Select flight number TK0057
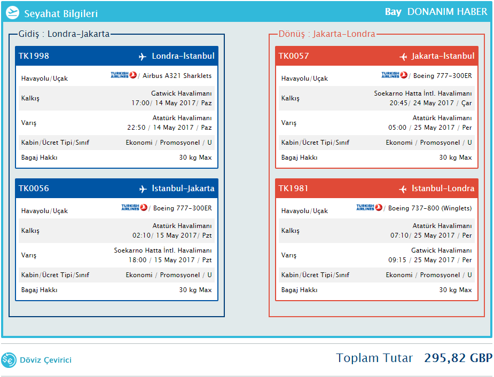The height and width of the screenshot is (377, 494). 294,56
